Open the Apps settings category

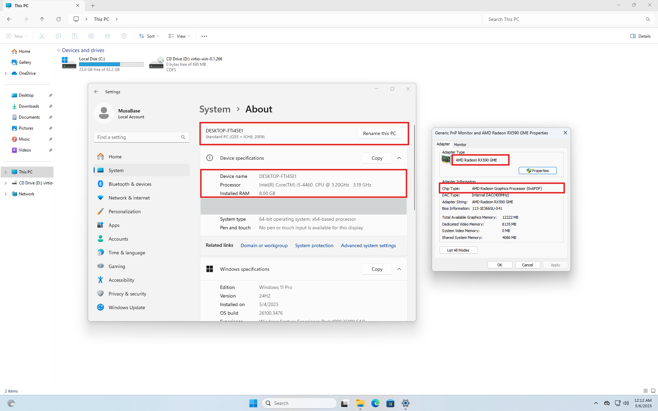pyautogui.click(x=142, y=225)
